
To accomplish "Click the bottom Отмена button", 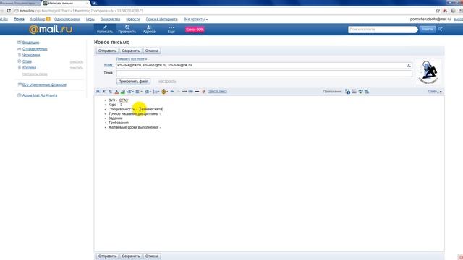I will pos(152,256).
